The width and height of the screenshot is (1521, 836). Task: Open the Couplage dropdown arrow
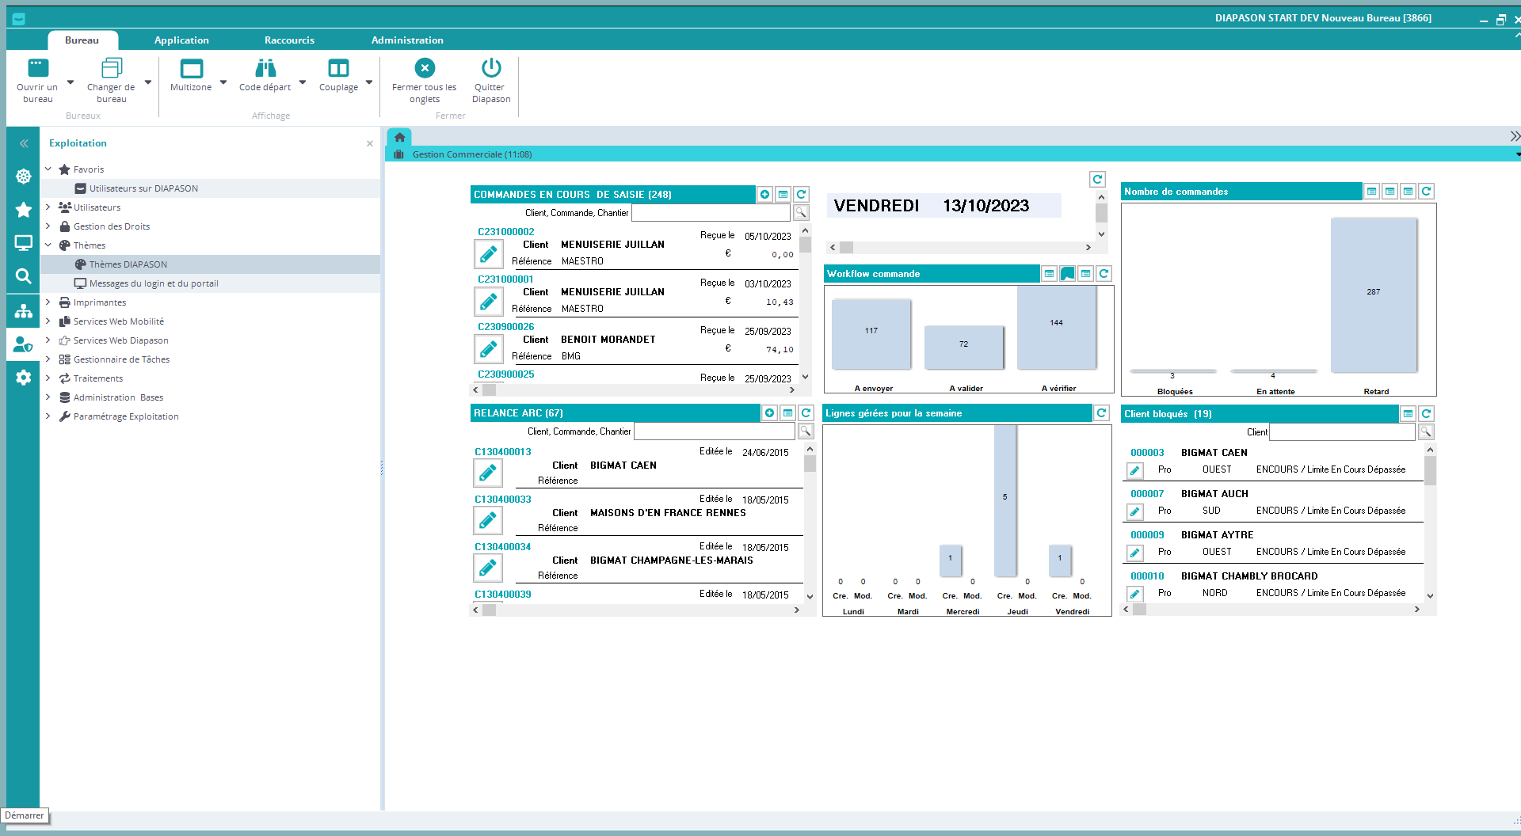369,82
